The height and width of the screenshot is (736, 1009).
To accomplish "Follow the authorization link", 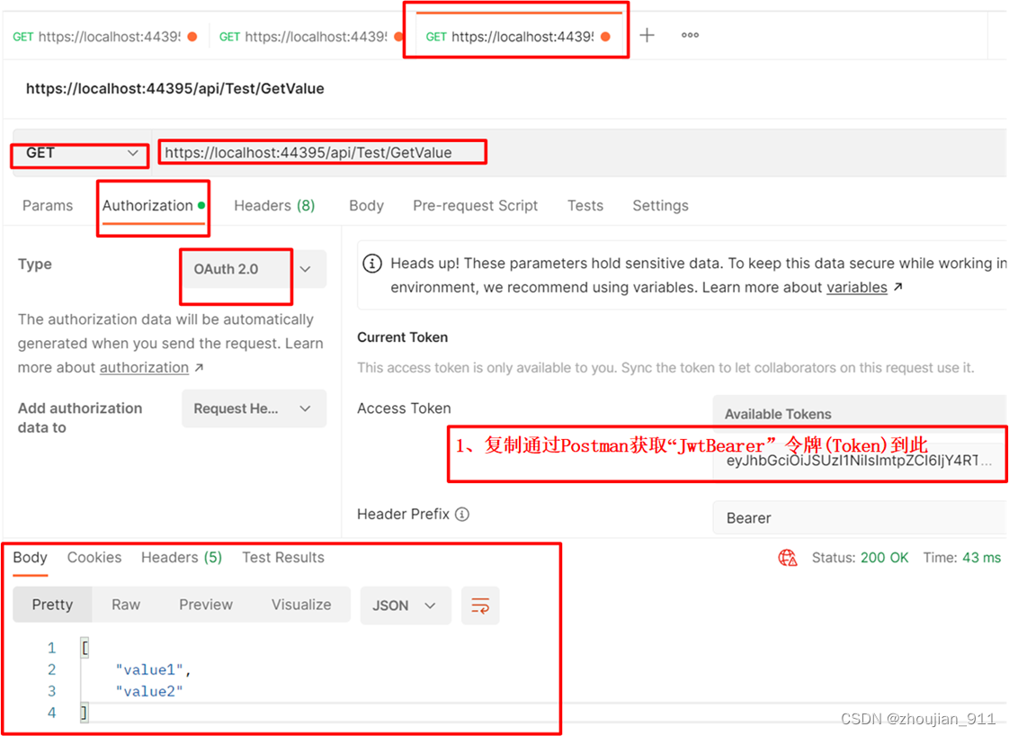I will tap(144, 368).
